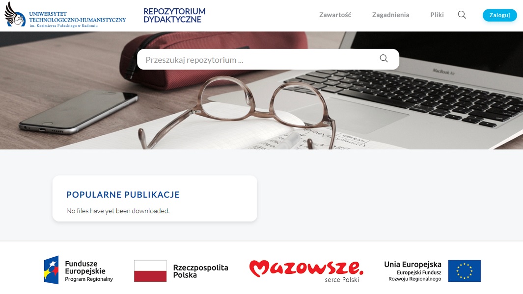Click the magnifier inside the repository search box
This screenshot has height=294, width=523.
point(384,59)
